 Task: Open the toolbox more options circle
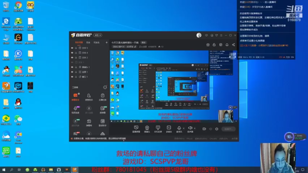(x=105, y=87)
